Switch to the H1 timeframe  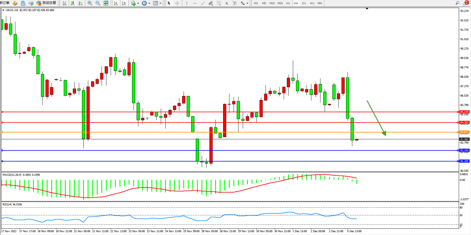click(x=288, y=3)
